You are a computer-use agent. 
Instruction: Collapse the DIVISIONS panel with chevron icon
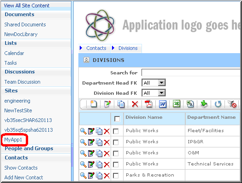(87, 60)
